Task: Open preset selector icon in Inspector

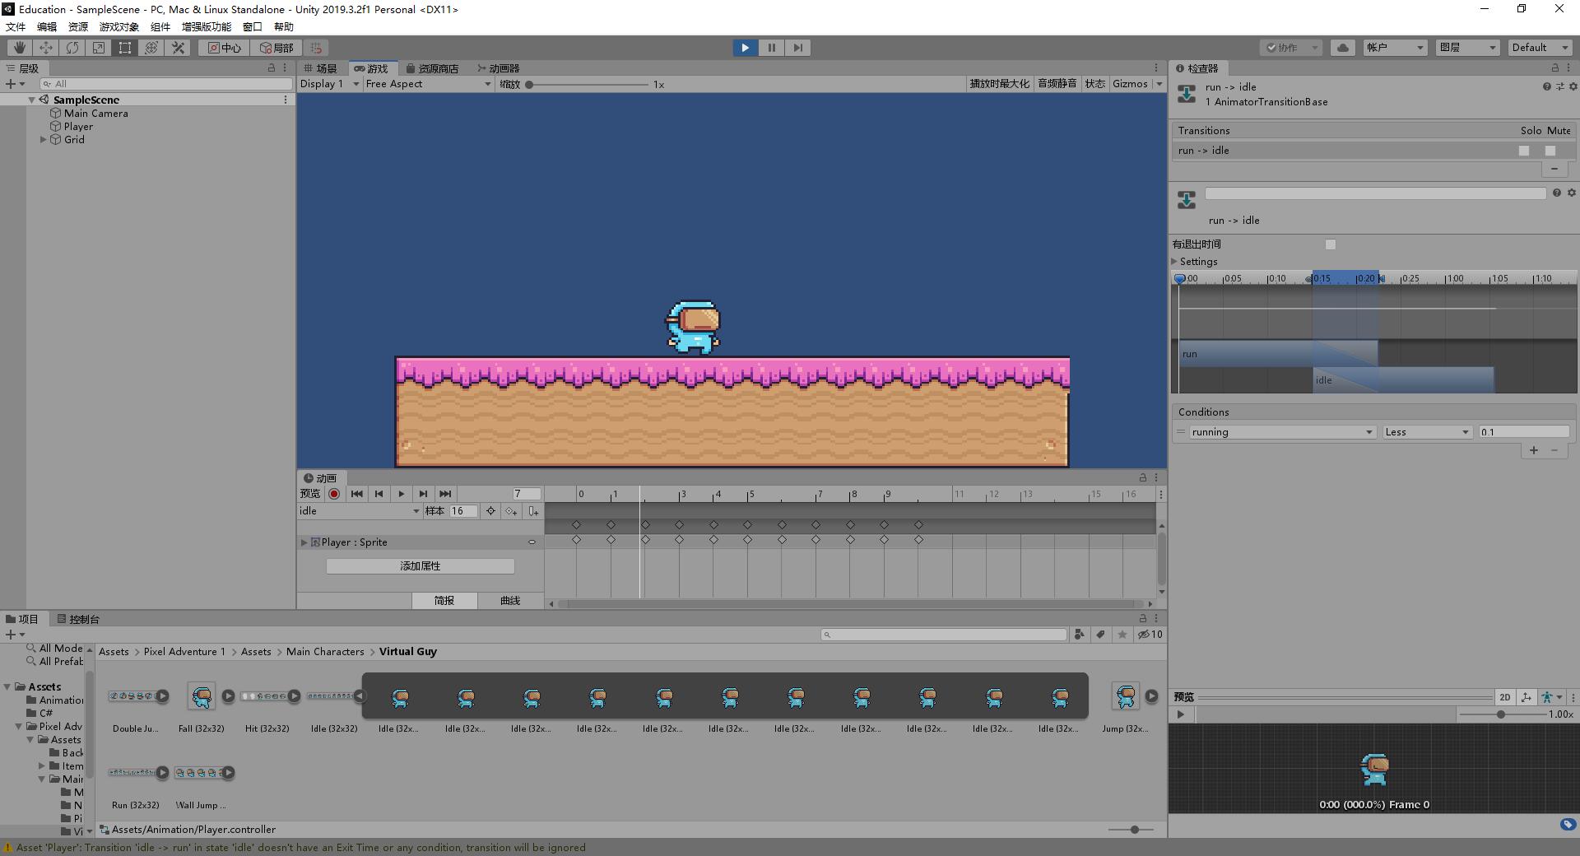Action: point(1559,86)
